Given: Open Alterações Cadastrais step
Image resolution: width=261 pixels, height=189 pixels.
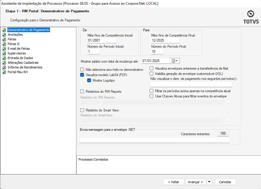Looking at the screenshot, I should (23, 63).
